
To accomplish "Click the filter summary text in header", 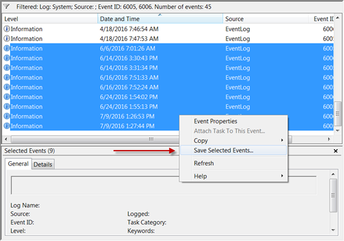I will click(x=114, y=7).
